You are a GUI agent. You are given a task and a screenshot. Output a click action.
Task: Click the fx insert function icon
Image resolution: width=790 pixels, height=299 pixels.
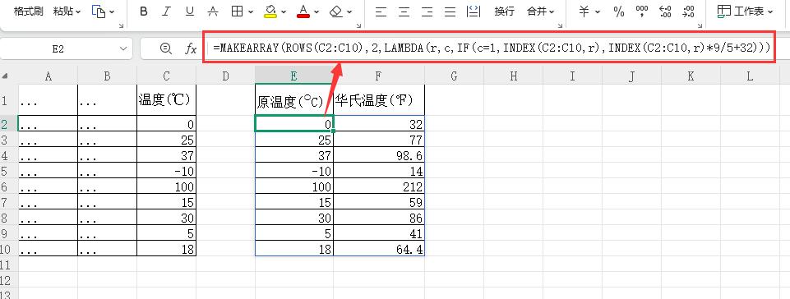(x=191, y=48)
